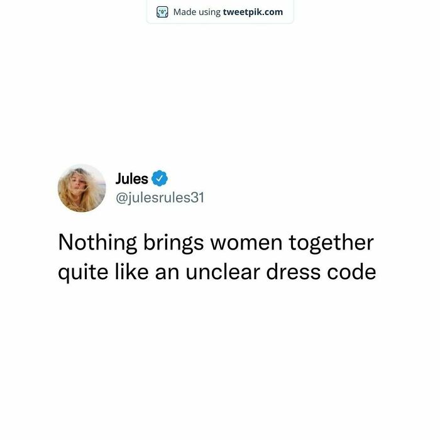Viewport: 440px width, 440px height.
Task: Click the word "dress" in the tweet
Action: (294, 272)
